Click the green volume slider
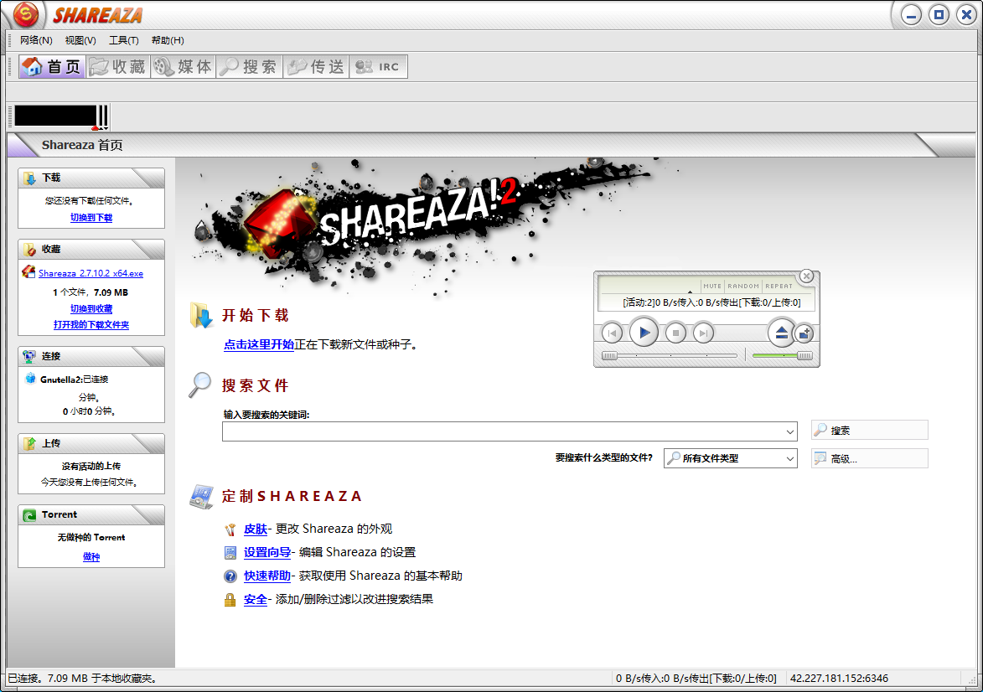 [783, 356]
